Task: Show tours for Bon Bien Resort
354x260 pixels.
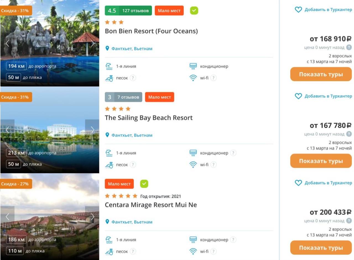Action: click(x=321, y=74)
